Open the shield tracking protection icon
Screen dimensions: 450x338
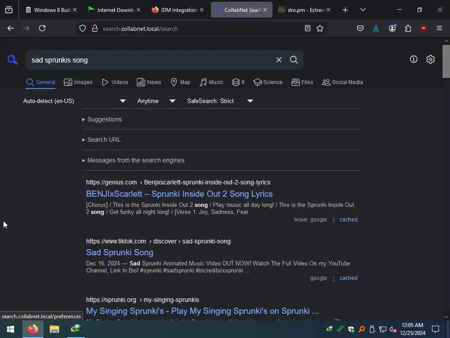[83, 29]
